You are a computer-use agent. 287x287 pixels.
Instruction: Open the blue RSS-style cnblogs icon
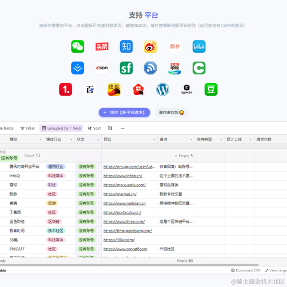pyautogui.click(x=150, y=68)
